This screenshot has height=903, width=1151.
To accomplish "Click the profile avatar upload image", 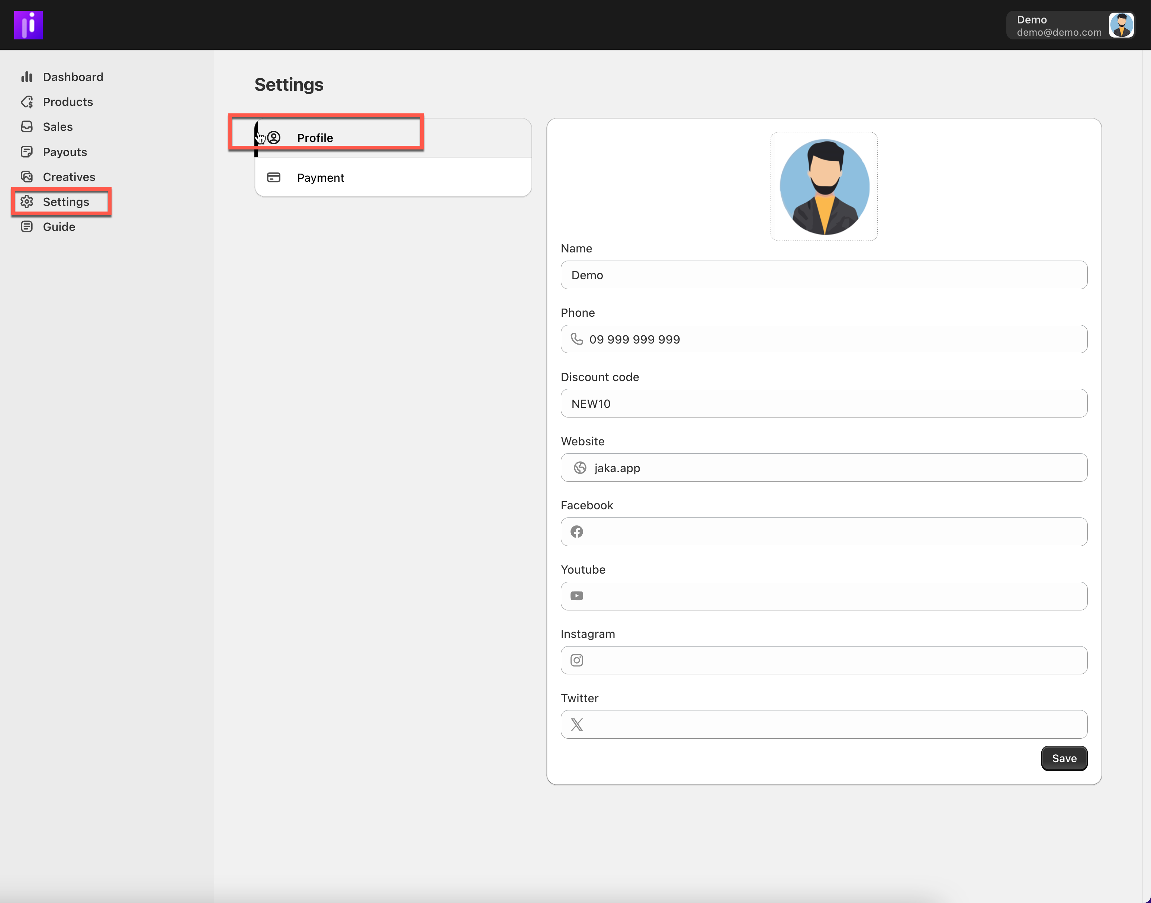I will coord(824,187).
